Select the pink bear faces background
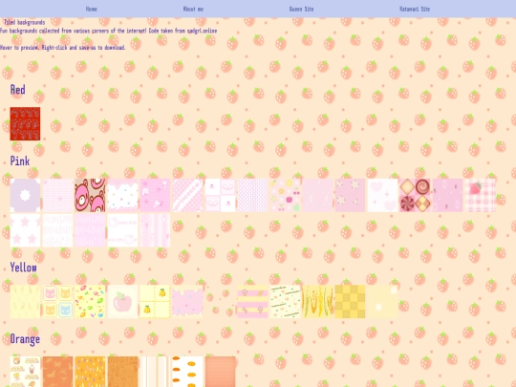 pyautogui.click(x=90, y=196)
